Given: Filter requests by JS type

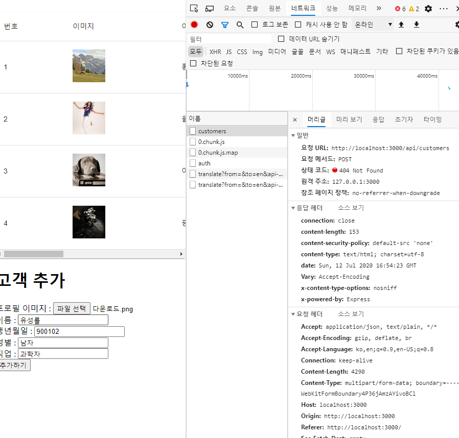Looking at the screenshot, I should [x=229, y=52].
